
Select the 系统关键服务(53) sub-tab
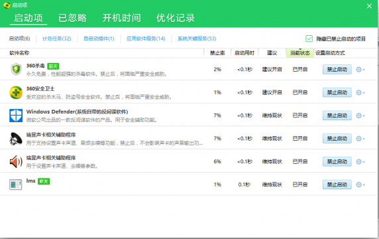click(x=197, y=39)
